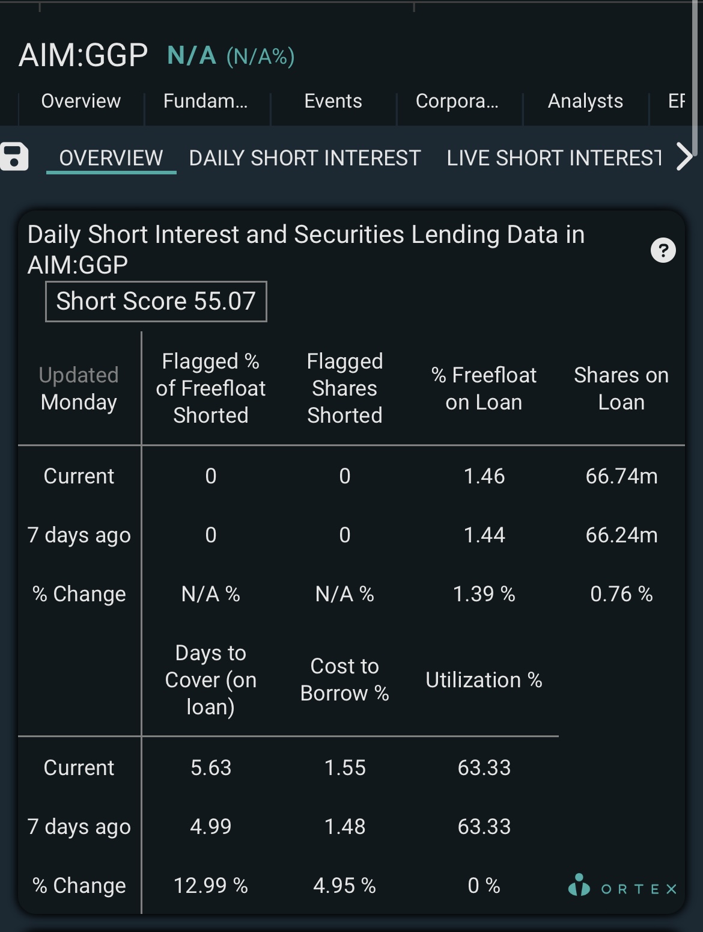Click the current 66.74m shares value

tap(621, 476)
